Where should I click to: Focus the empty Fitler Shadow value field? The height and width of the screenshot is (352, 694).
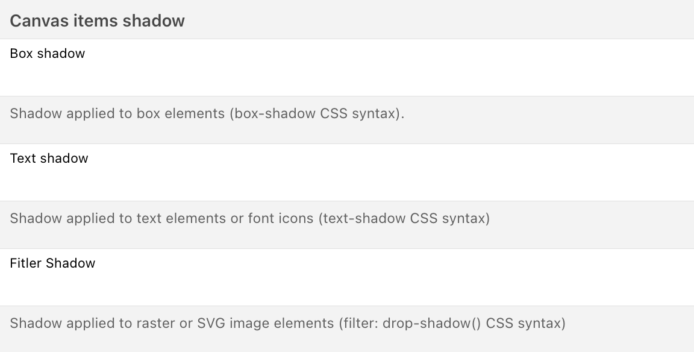[347, 287]
